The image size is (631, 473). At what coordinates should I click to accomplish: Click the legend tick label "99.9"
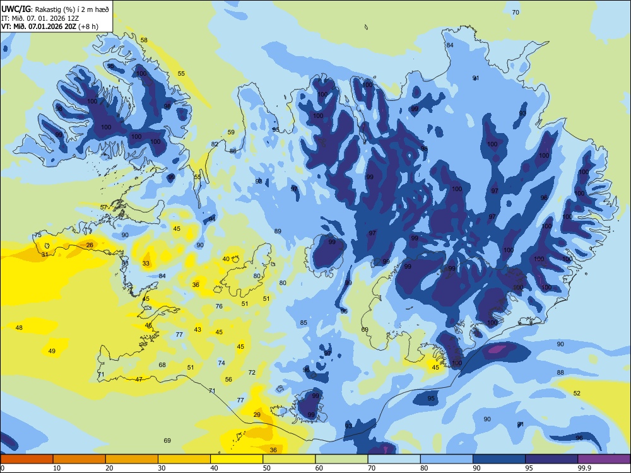point(584,468)
